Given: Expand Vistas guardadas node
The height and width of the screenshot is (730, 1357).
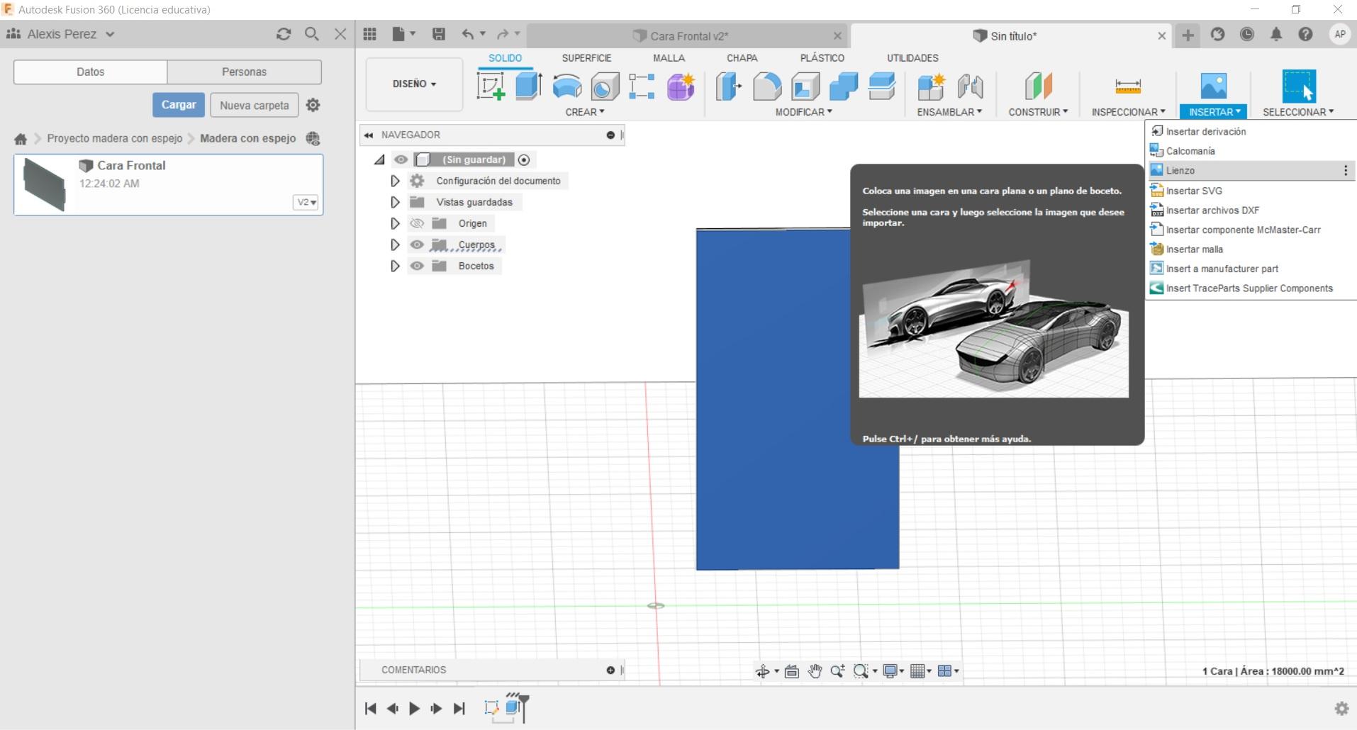Looking at the screenshot, I should pyautogui.click(x=395, y=202).
